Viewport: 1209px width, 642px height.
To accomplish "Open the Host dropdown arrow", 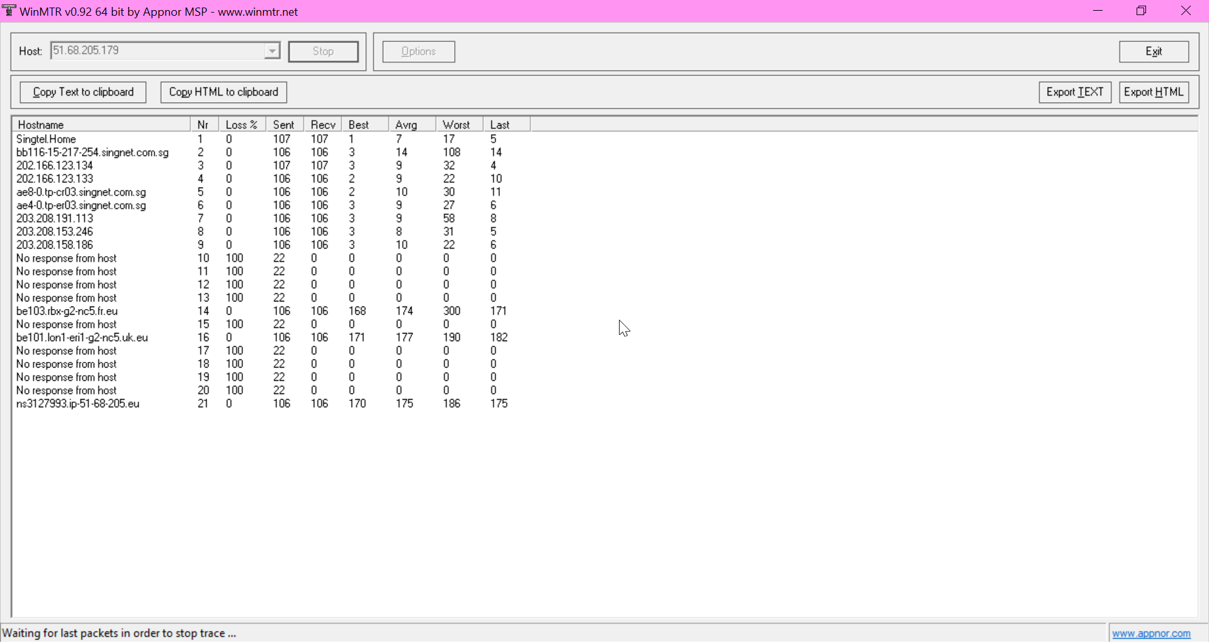I will click(x=272, y=51).
